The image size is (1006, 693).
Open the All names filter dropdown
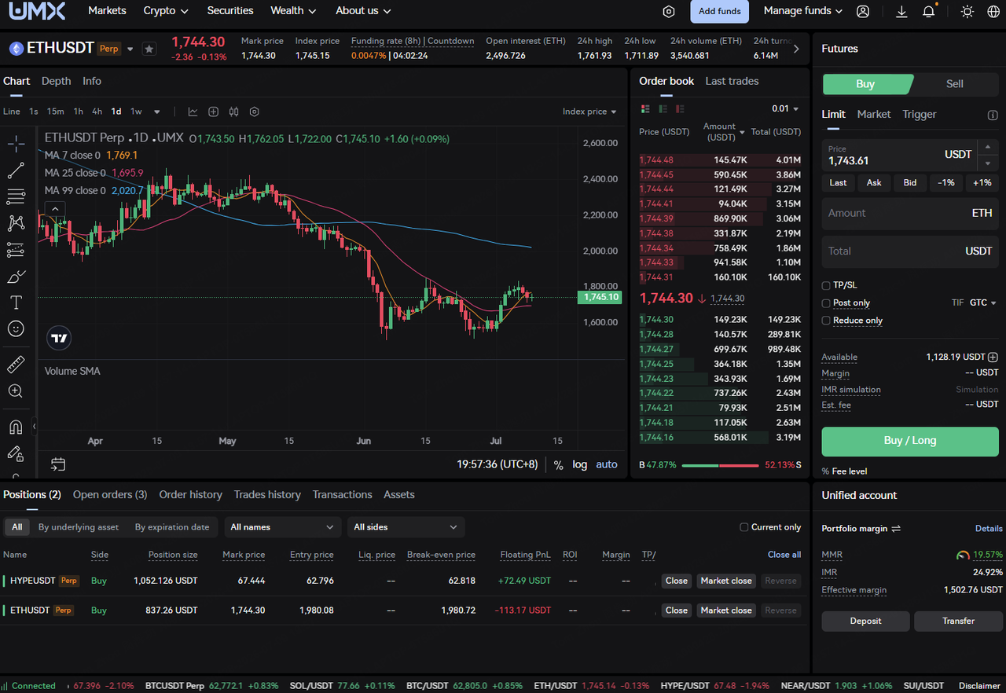(282, 527)
